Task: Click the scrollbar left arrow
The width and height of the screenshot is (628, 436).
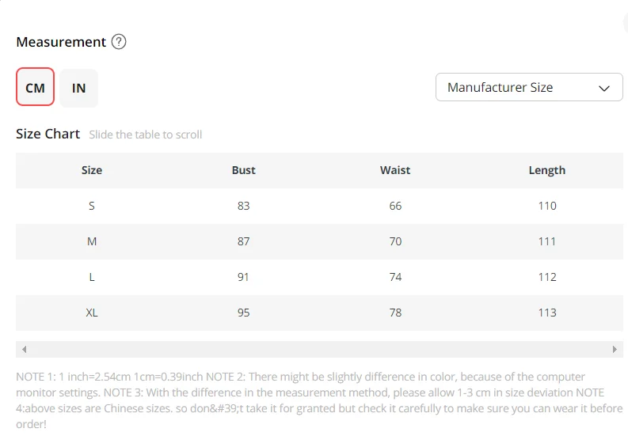Action: tap(25, 349)
